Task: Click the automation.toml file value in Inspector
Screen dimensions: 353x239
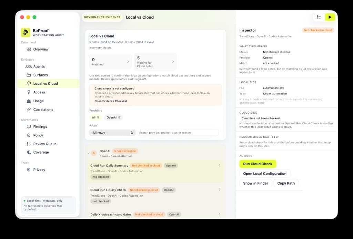Action: (273, 88)
